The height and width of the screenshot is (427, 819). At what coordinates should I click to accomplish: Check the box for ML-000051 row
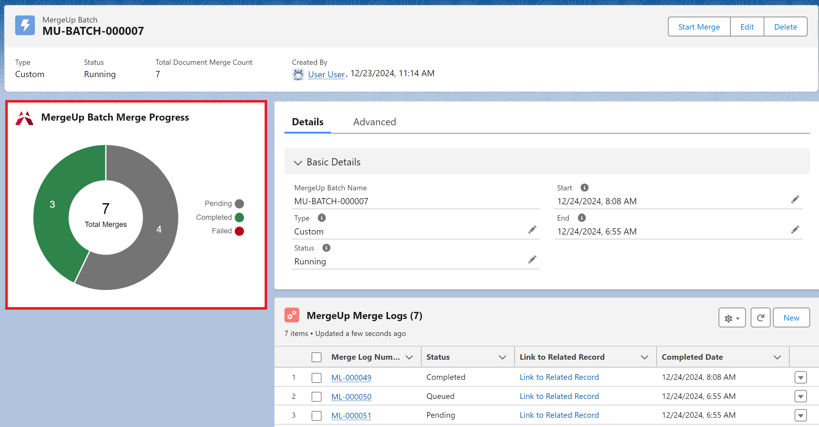coord(316,415)
